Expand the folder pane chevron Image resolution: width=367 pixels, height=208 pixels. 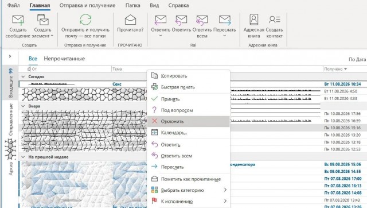[10, 56]
